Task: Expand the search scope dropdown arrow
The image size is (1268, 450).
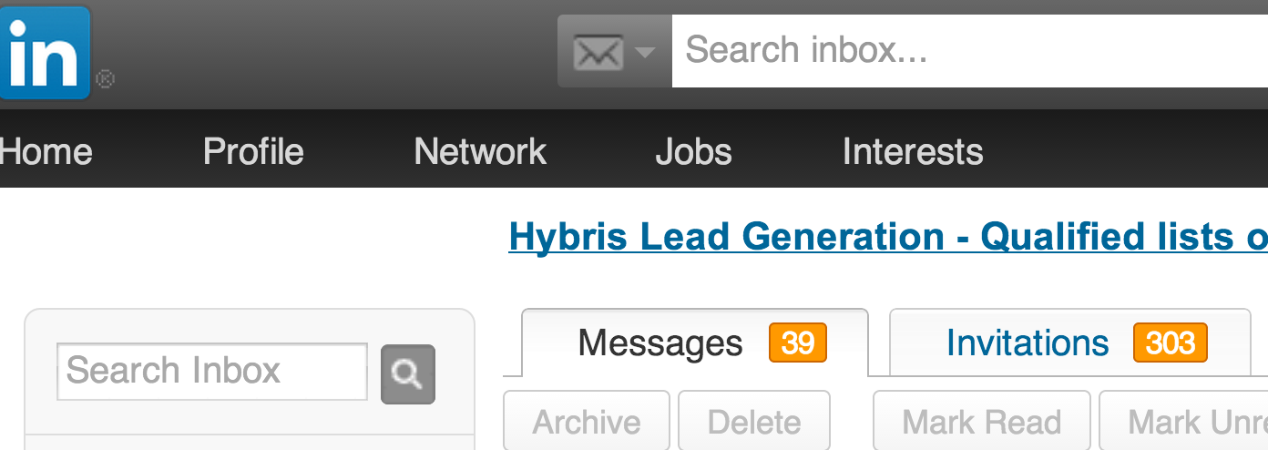Action: click(645, 52)
